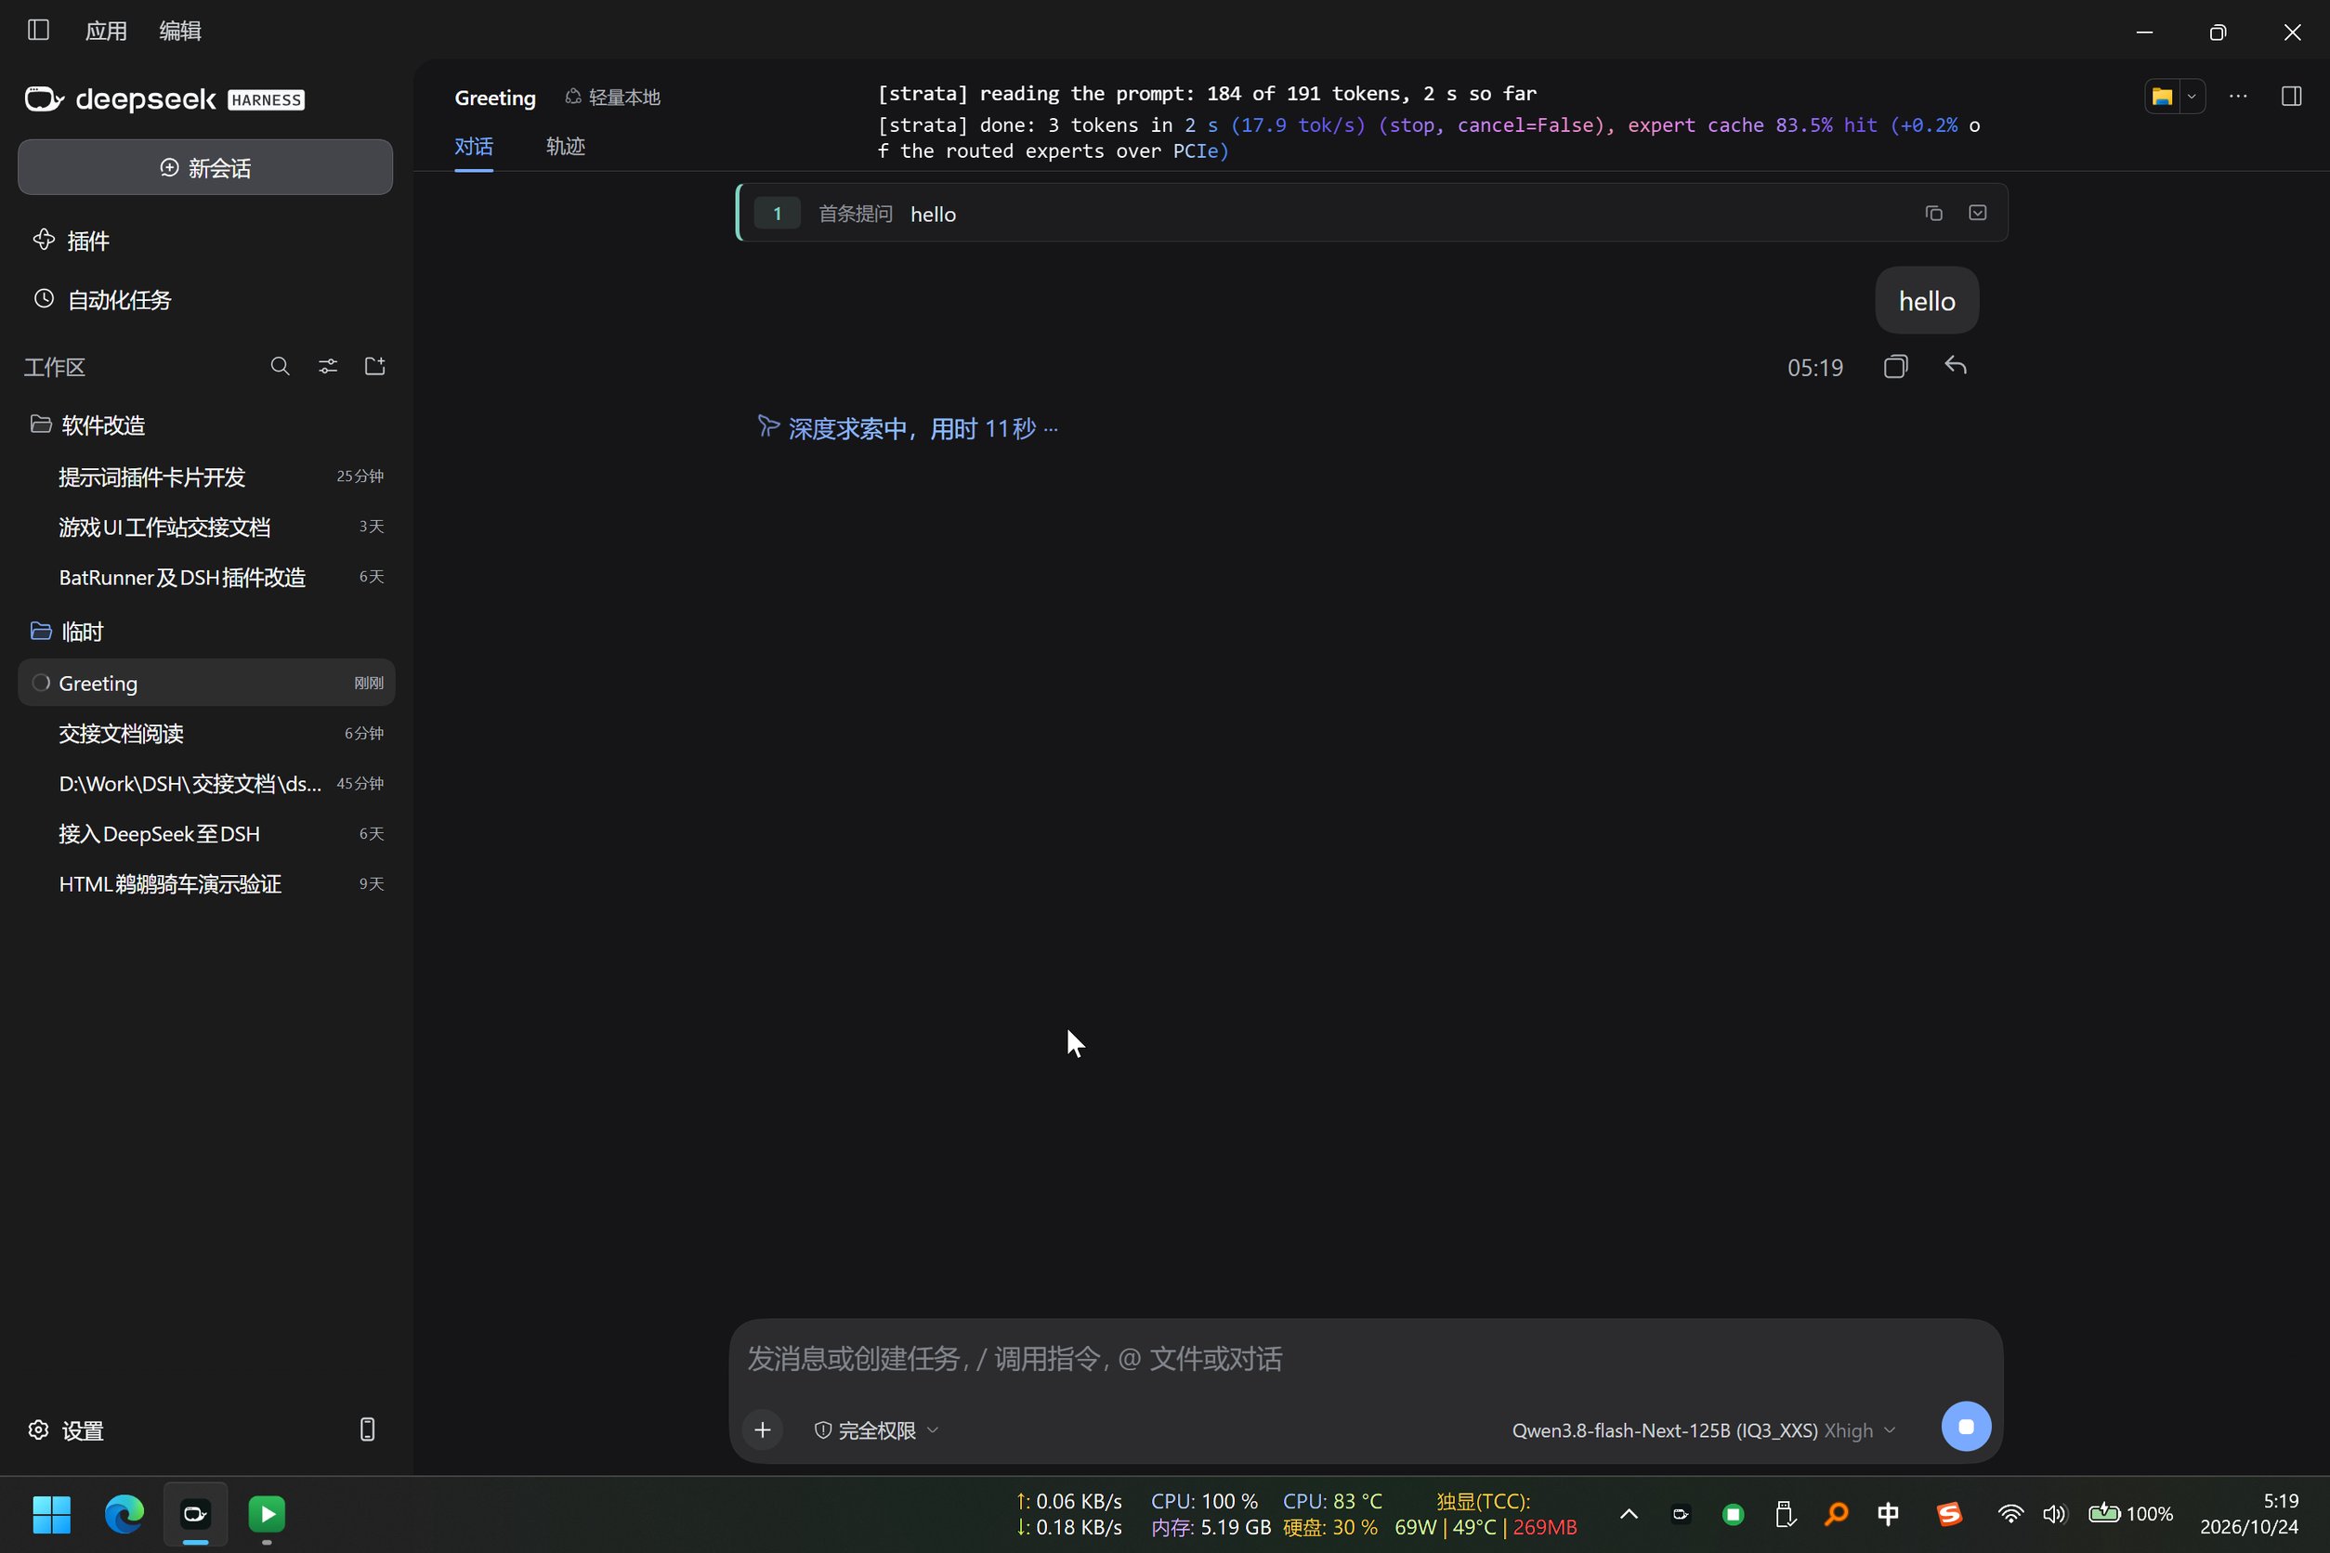Click the plus attachment button
The width and height of the screenshot is (2330, 1553).
click(763, 1430)
